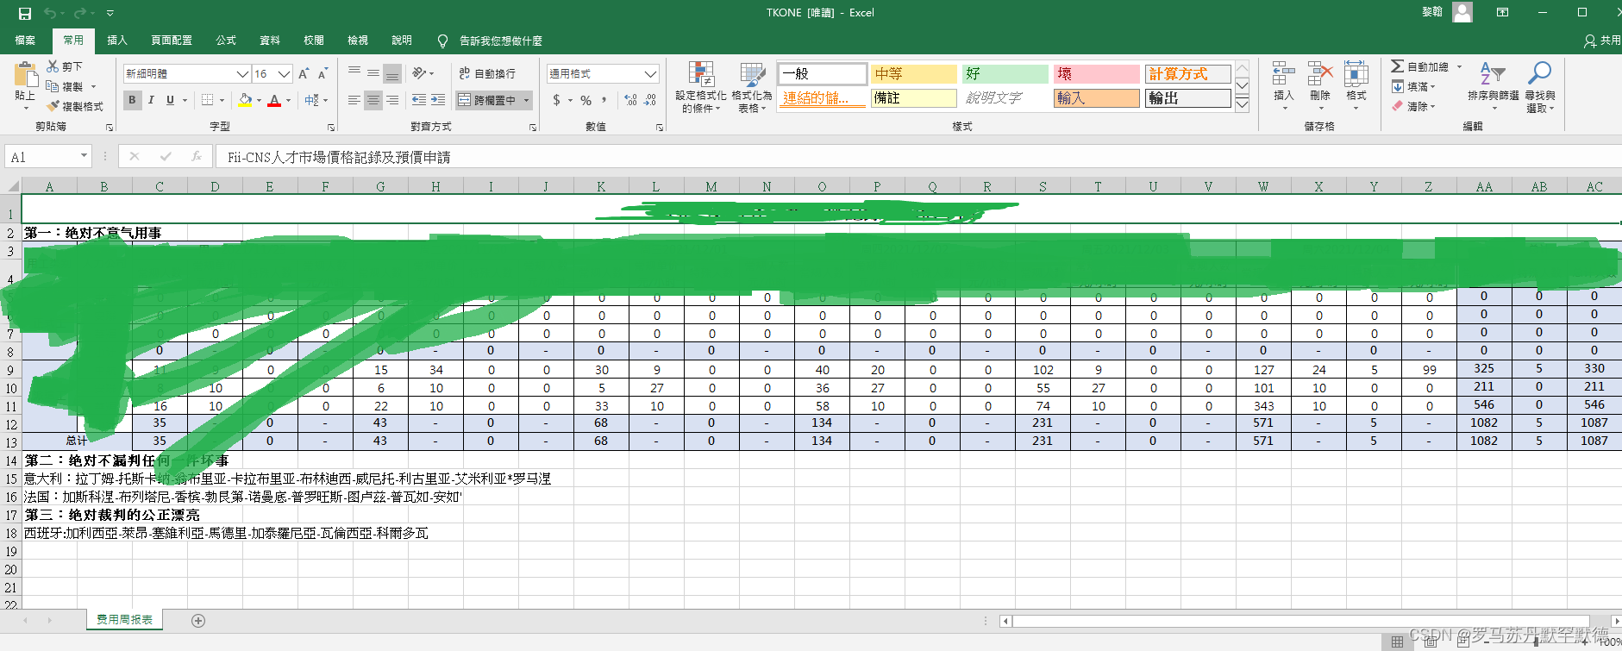Add a new sheet with the plus button
The height and width of the screenshot is (651, 1622).
point(198,621)
